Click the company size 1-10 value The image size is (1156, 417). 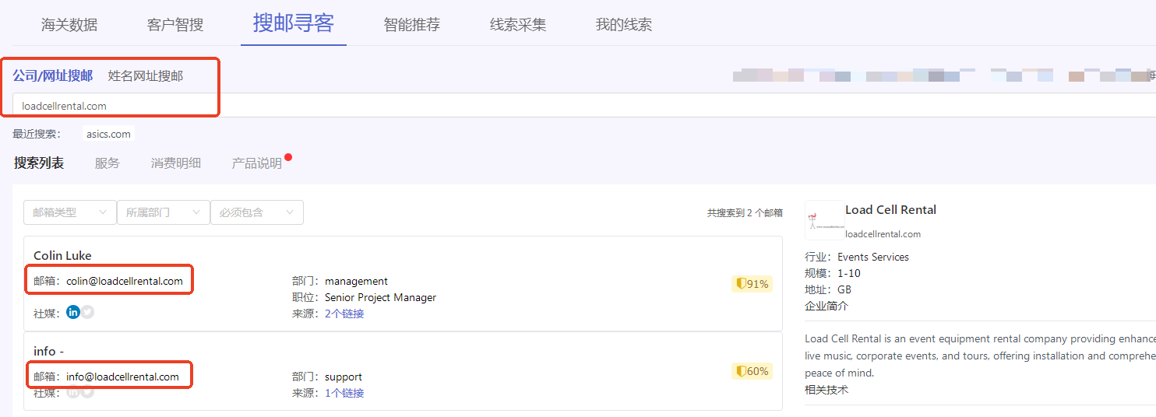click(x=849, y=273)
